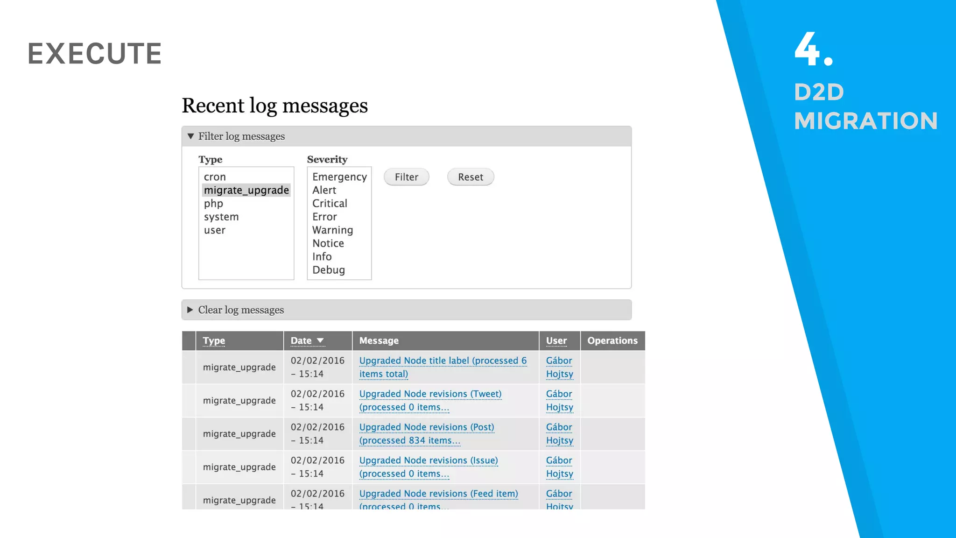This screenshot has width=956, height=538.
Task: Expand the Clear log messages section
Action: click(x=240, y=310)
